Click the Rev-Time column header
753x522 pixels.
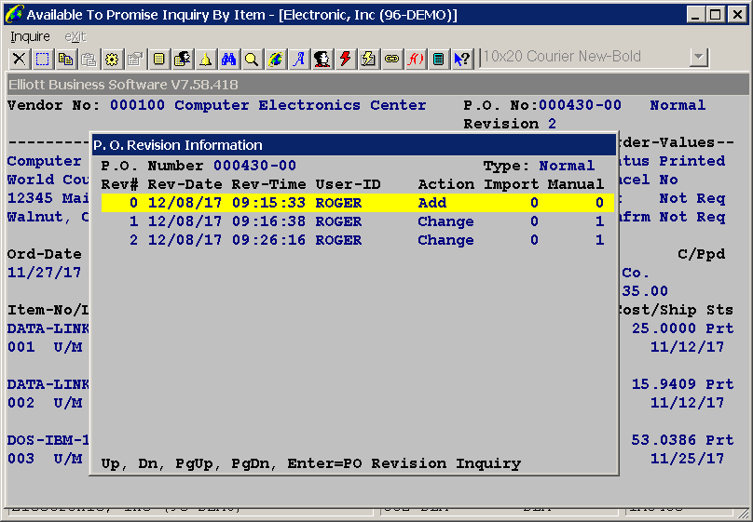coord(269,184)
